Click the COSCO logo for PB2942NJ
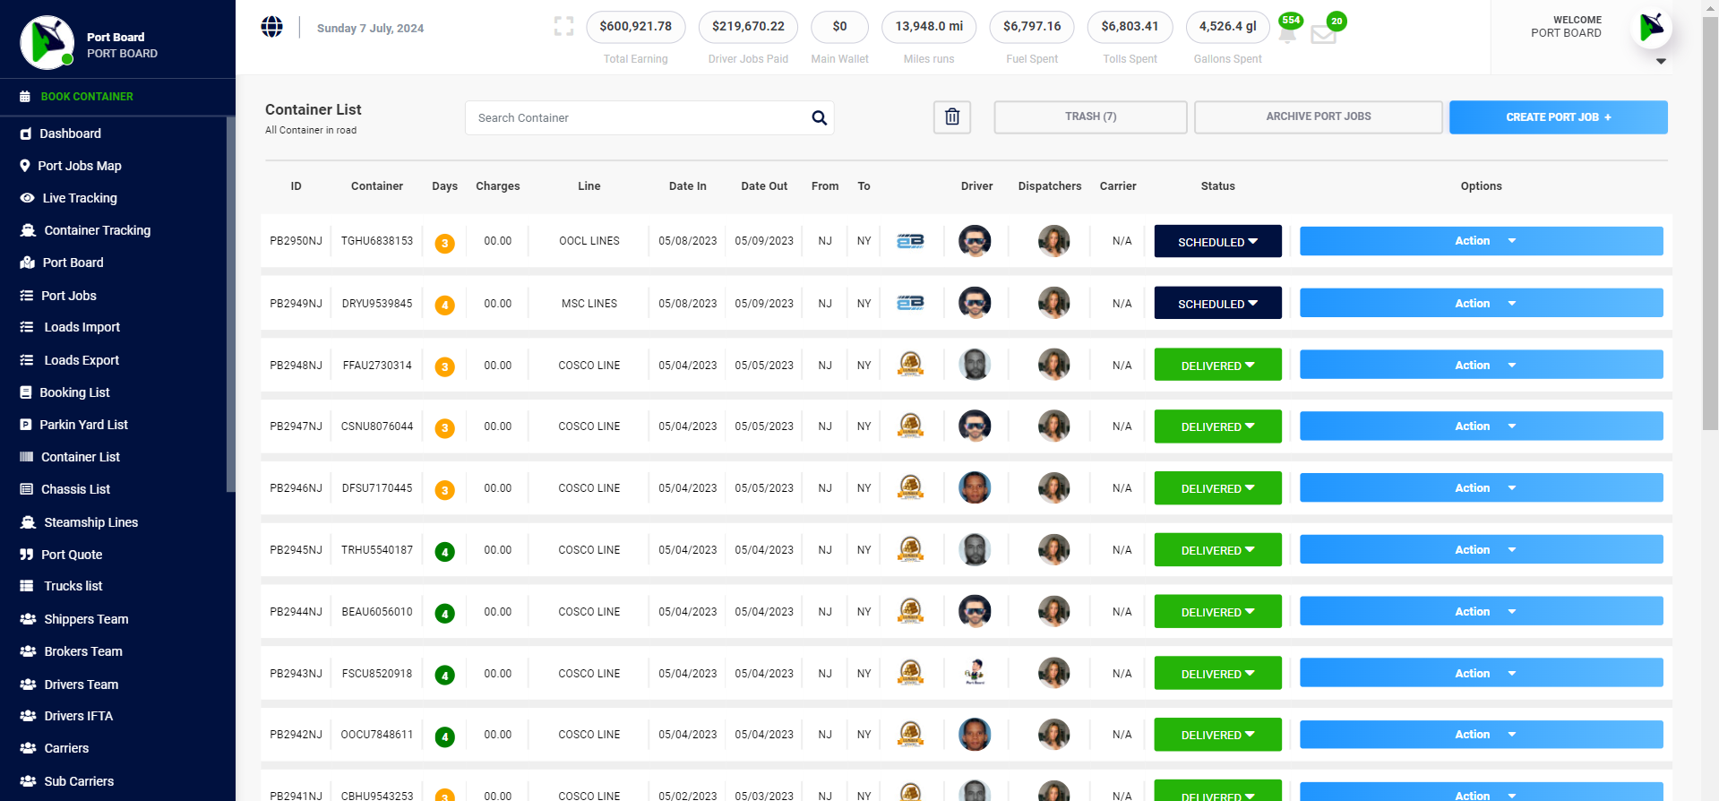Viewport: 1719px width, 801px height. [911, 734]
